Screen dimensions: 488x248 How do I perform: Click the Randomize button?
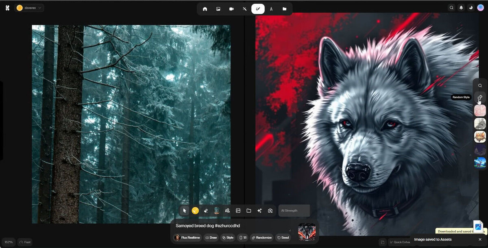coord(261,237)
